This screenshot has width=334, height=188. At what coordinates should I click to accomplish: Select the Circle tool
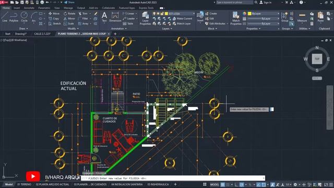[x=24, y=17]
